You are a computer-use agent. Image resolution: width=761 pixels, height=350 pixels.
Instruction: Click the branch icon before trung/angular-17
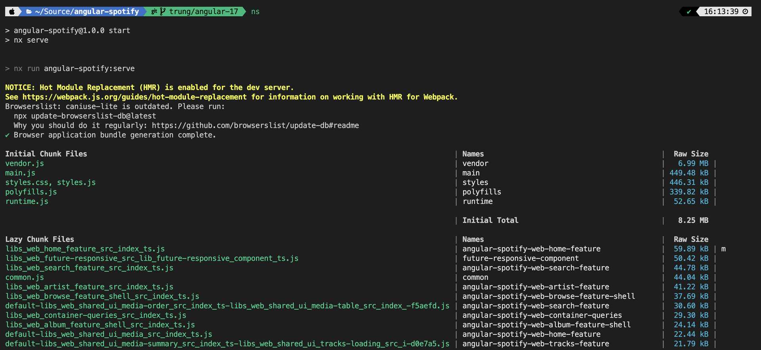point(163,11)
